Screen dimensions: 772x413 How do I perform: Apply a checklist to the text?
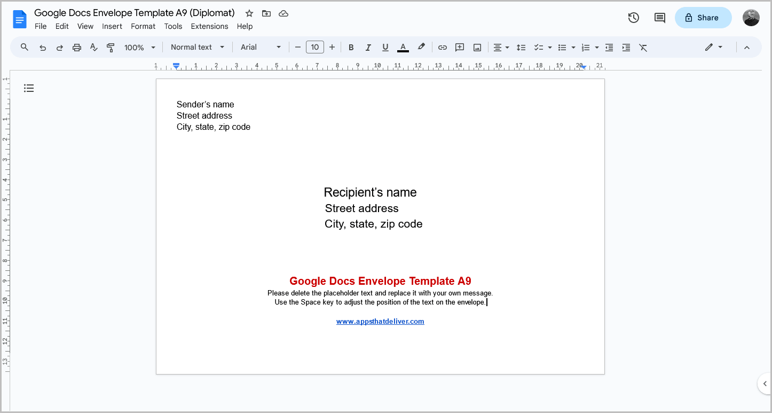pyautogui.click(x=539, y=47)
